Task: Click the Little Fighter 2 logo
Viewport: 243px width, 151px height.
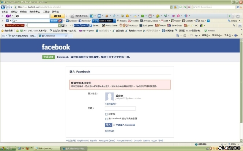Action: (81, 25)
